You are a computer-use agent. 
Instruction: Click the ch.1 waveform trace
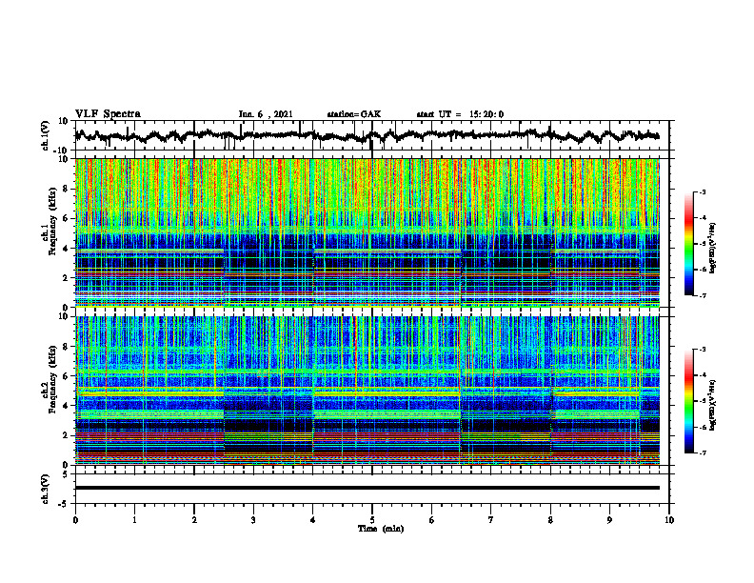point(367,135)
